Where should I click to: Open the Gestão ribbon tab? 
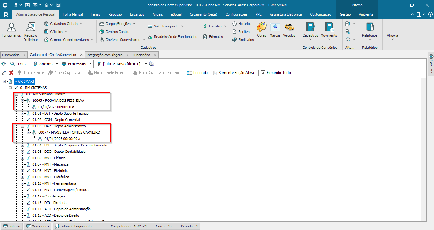point(345,14)
